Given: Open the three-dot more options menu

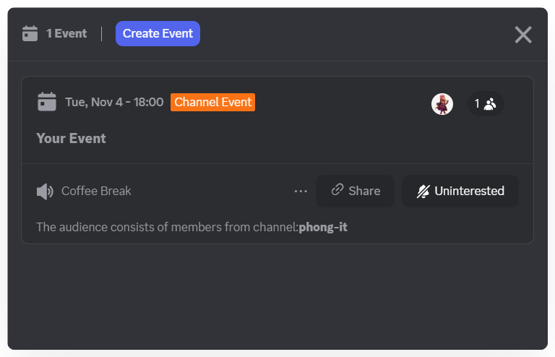Looking at the screenshot, I should [x=301, y=192].
